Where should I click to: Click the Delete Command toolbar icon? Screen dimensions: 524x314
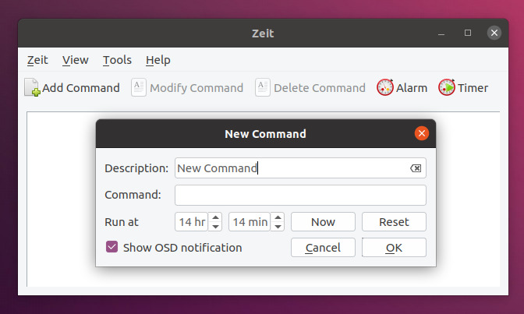coord(263,88)
